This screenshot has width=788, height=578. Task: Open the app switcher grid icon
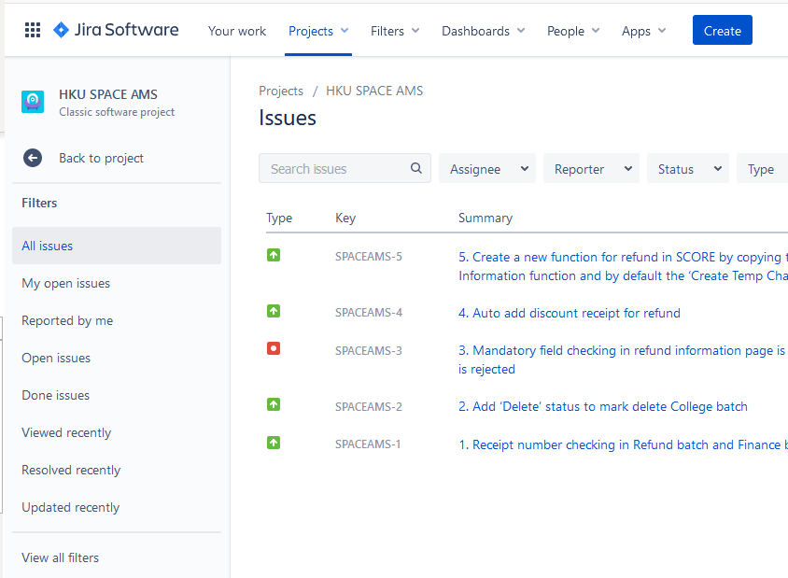(33, 30)
